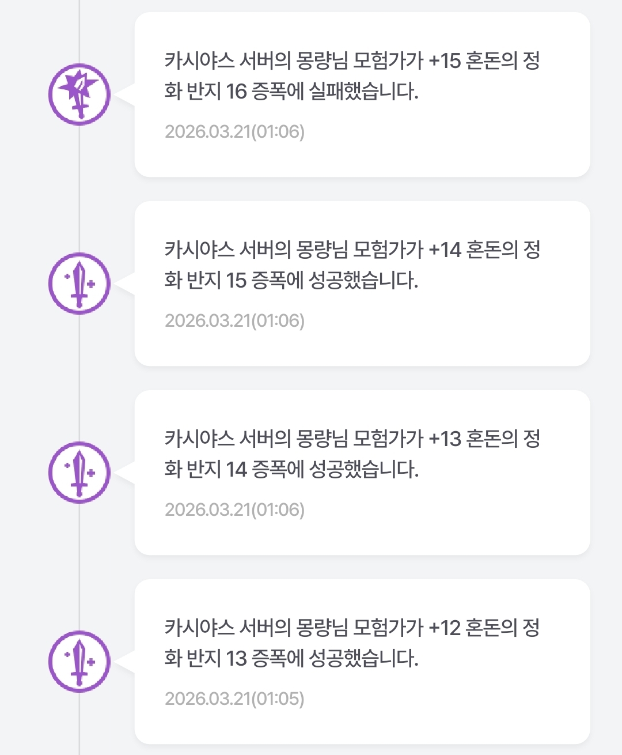
Task: Click sword icon beside the 13 증폭 success entry
Action: tap(79, 662)
